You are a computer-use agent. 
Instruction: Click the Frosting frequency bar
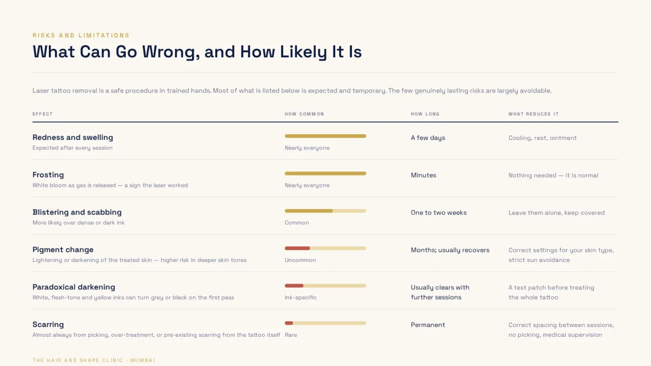pyautogui.click(x=325, y=173)
